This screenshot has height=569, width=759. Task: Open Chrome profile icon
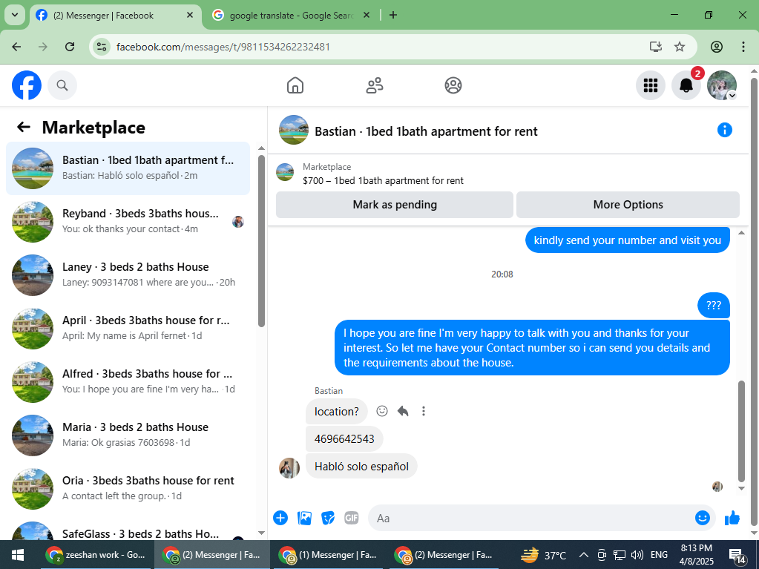pos(717,47)
